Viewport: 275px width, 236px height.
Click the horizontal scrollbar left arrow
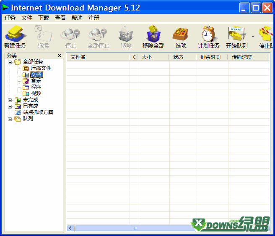point(70,228)
